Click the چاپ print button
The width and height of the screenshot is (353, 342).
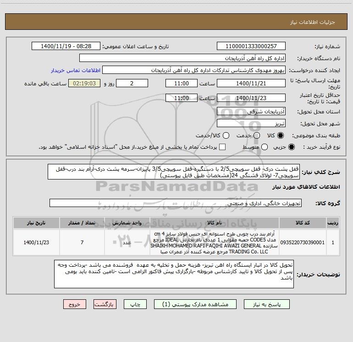tap(135, 304)
